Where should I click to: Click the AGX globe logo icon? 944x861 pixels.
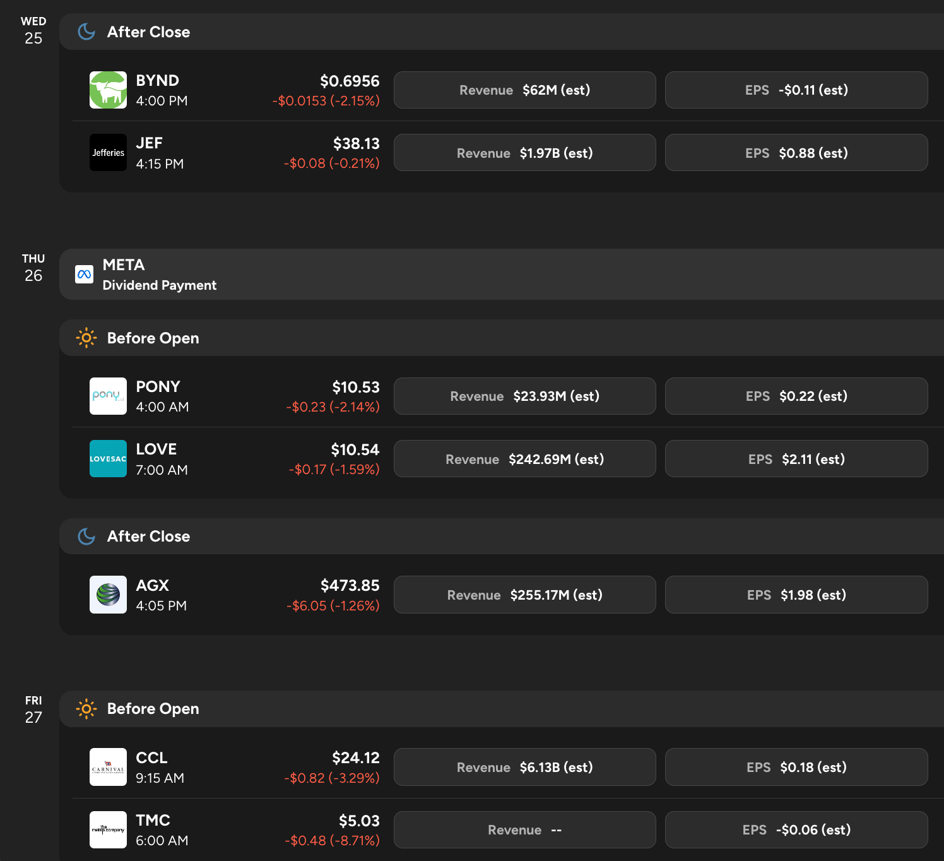(x=108, y=595)
